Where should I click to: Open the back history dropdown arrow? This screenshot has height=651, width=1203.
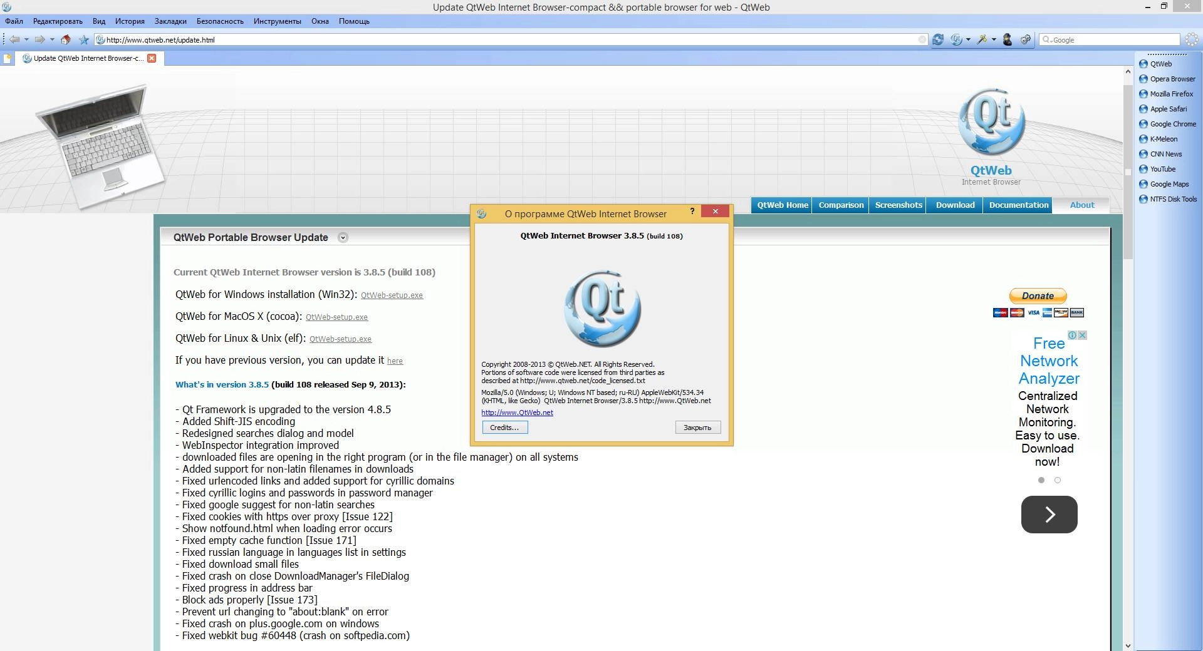coord(26,39)
